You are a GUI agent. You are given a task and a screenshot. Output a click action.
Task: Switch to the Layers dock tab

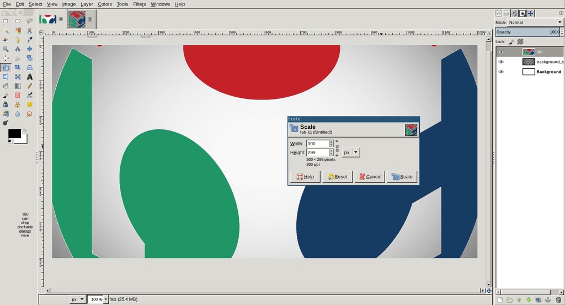[507, 13]
